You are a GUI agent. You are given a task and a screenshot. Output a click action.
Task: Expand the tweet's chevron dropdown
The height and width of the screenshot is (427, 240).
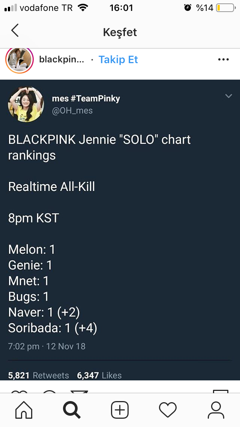tap(228, 96)
